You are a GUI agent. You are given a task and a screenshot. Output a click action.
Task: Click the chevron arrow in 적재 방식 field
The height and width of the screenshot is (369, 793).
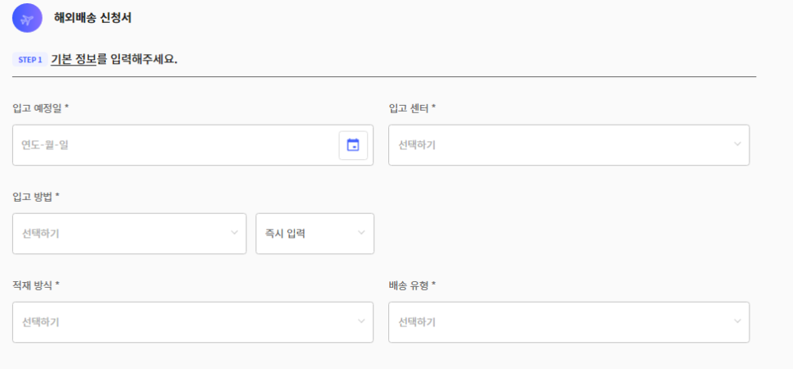361,321
